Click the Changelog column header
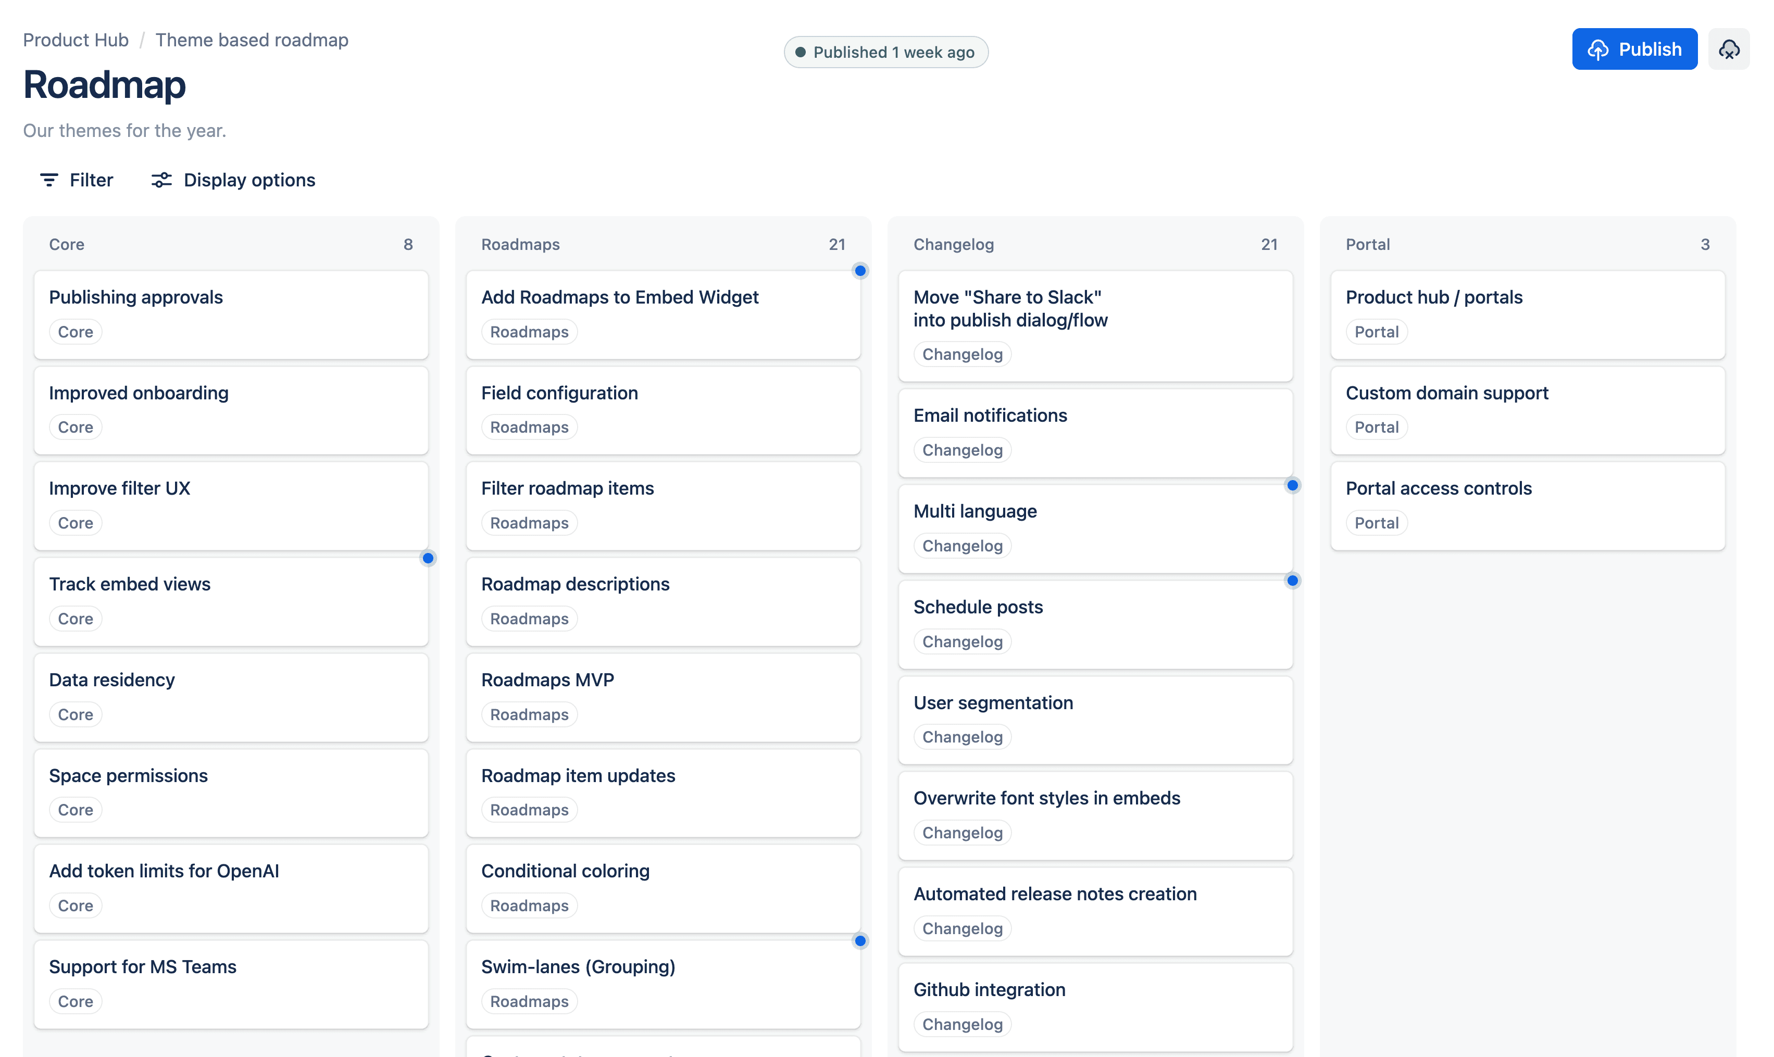 [x=953, y=244]
